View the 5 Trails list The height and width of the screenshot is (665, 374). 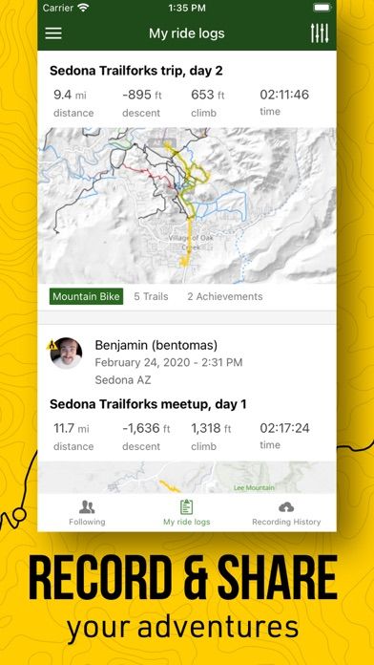point(151,296)
